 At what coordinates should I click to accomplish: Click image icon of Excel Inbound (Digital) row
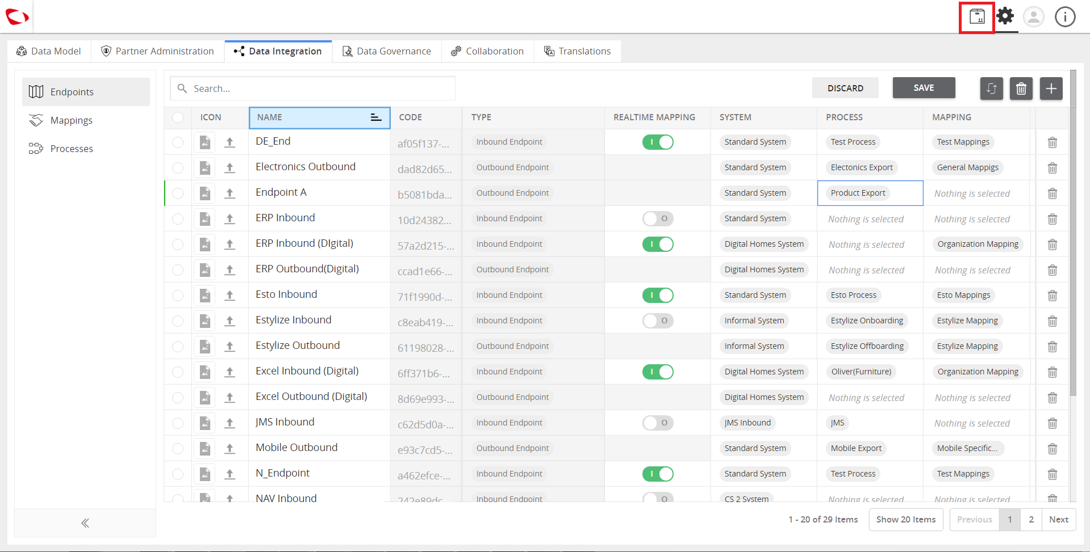coord(204,372)
